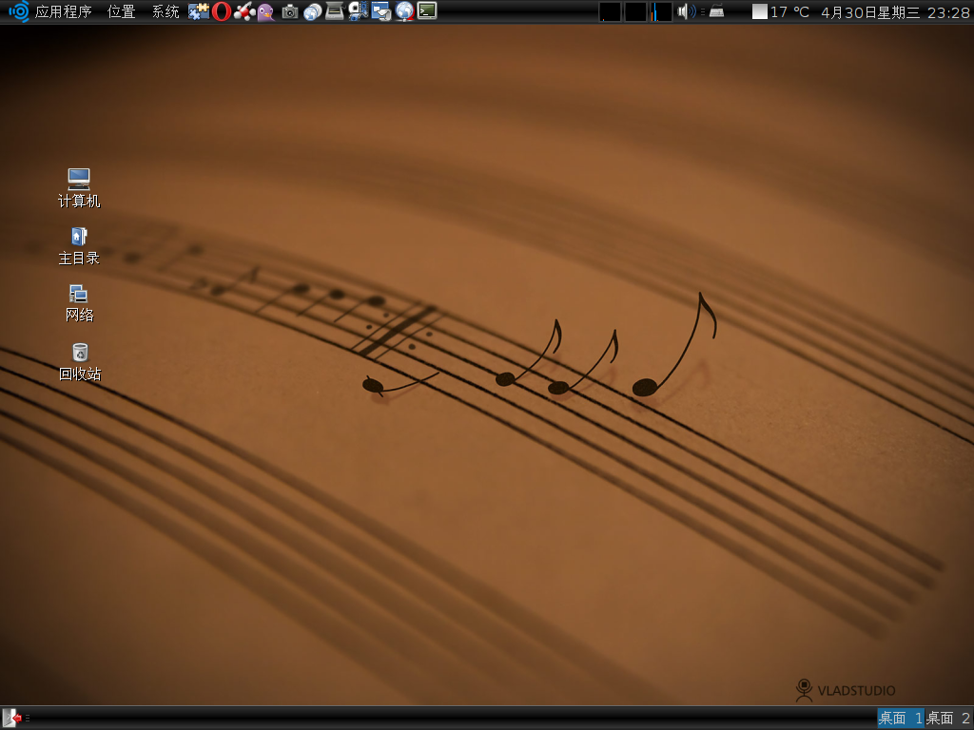
Task: Launch the Opera browser from the panel
Action: point(221,11)
